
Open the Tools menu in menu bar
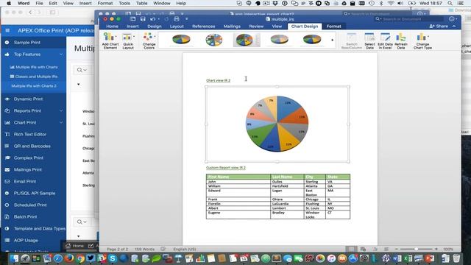click(x=124, y=3)
